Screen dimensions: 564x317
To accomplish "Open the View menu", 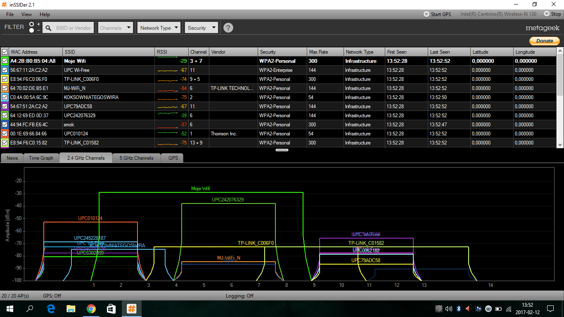I will point(26,14).
